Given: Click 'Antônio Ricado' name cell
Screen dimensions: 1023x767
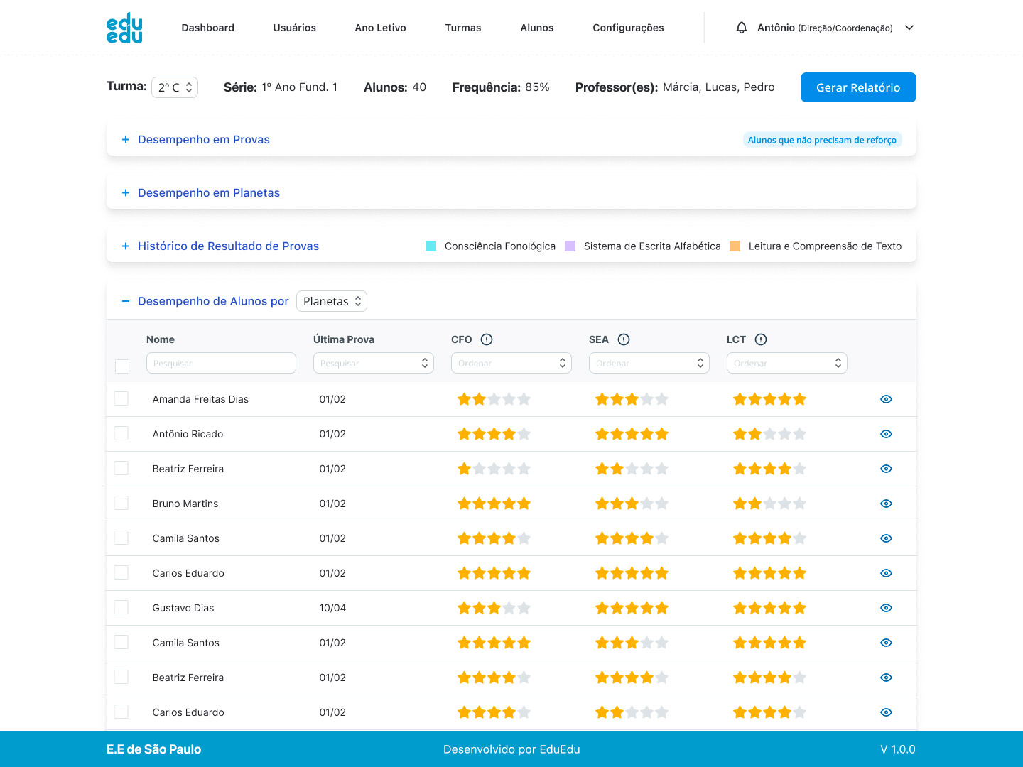Looking at the screenshot, I should pos(188,434).
